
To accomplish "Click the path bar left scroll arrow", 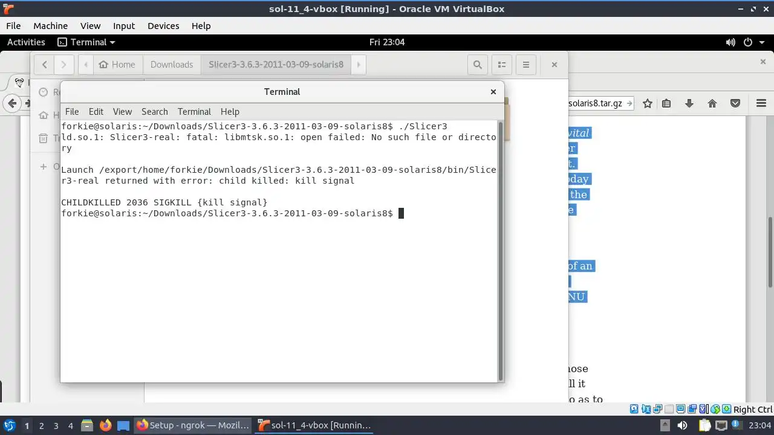I will pyautogui.click(x=86, y=65).
